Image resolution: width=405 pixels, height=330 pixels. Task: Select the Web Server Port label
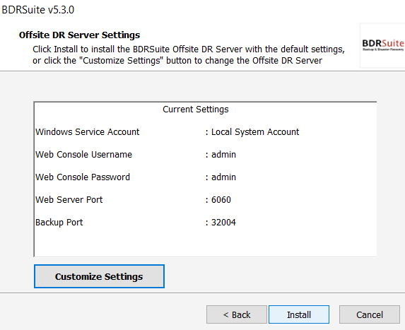click(x=69, y=199)
